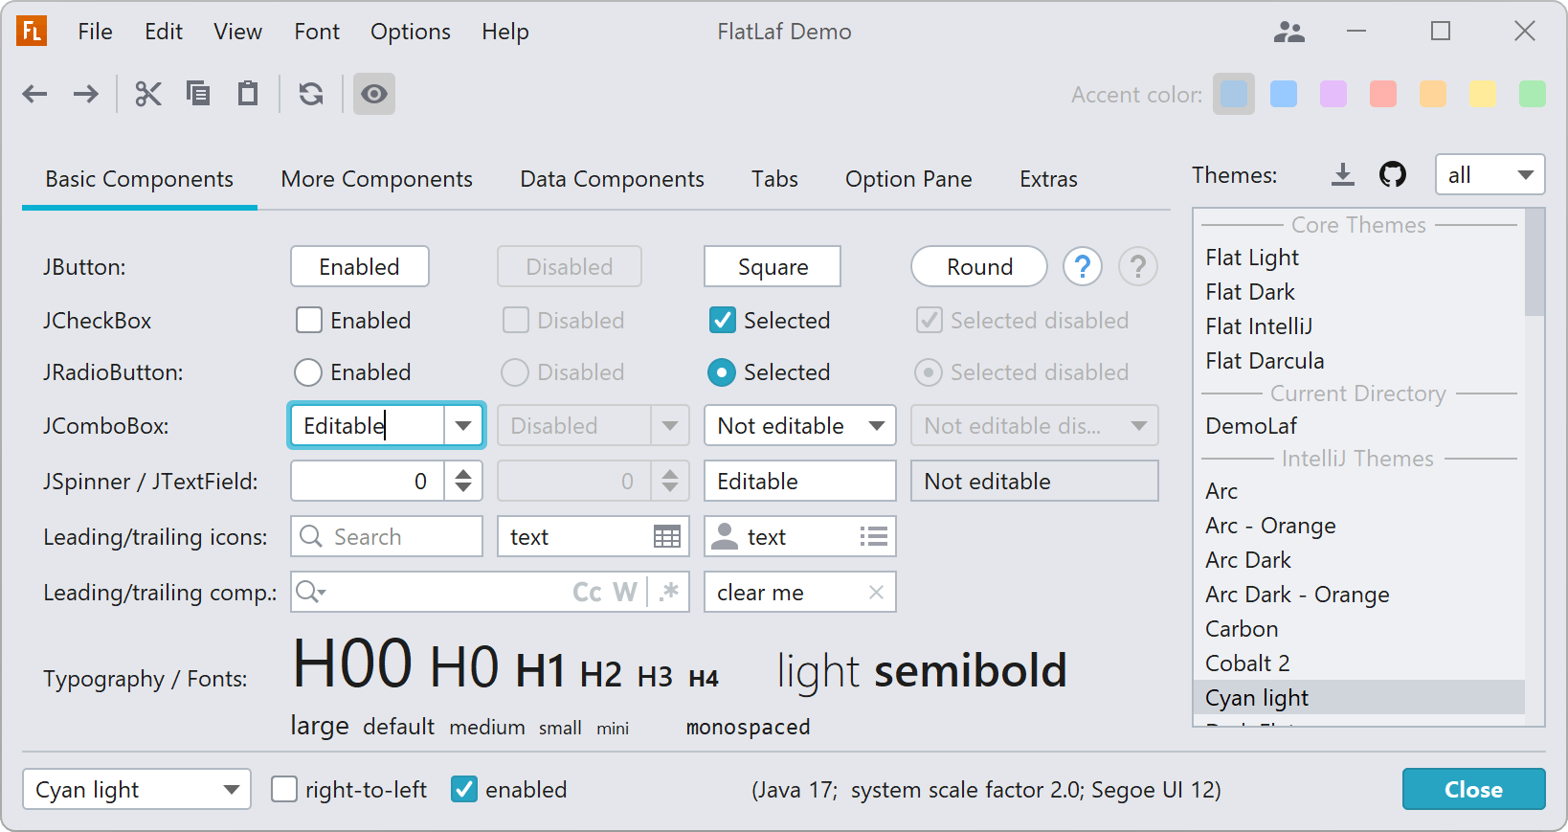Open the 'all' themes filter dropdown
Viewport: 1568px width, 832px height.
coord(1490,175)
